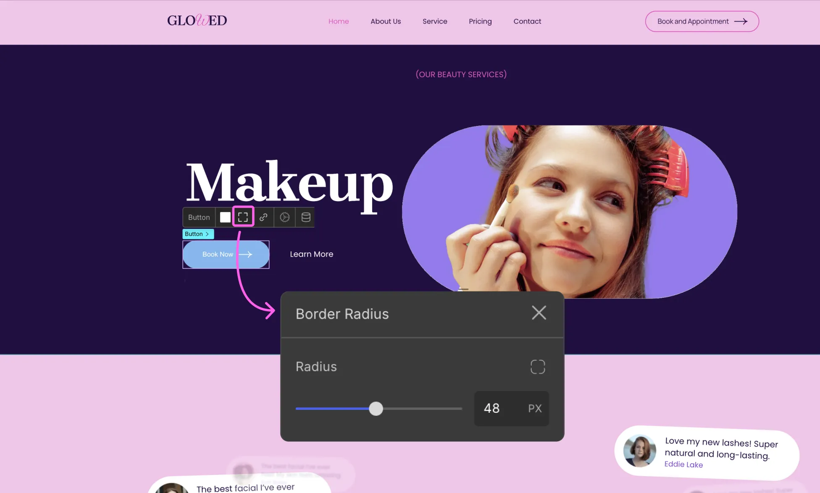820x493 pixels.
Task: Open the About Us nav item
Action: point(386,21)
